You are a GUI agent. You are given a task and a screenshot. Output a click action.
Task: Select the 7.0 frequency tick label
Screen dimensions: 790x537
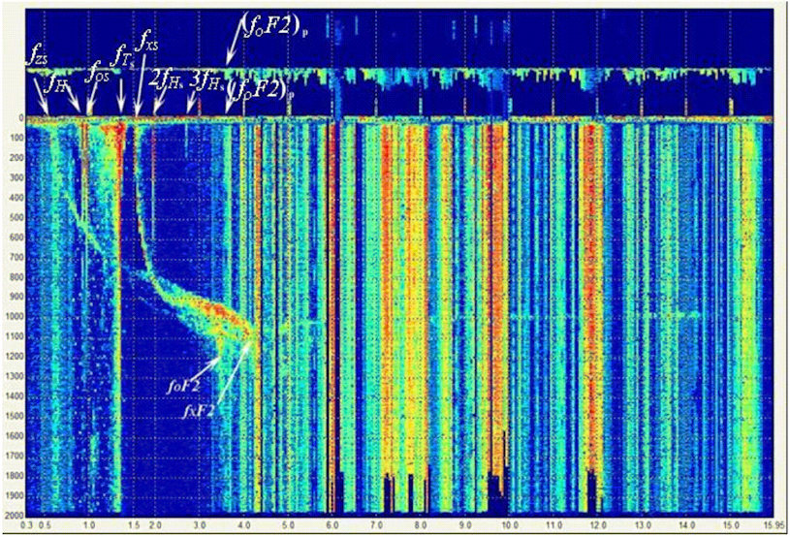click(x=376, y=524)
